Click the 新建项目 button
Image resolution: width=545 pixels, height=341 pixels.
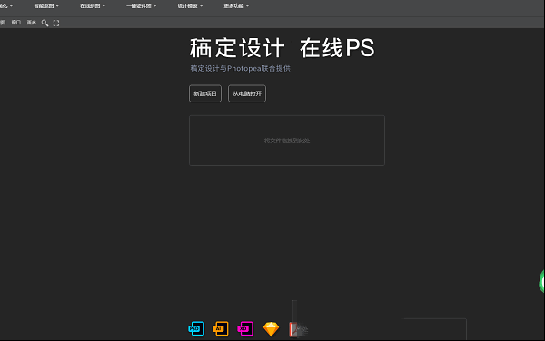pyautogui.click(x=205, y=93)
